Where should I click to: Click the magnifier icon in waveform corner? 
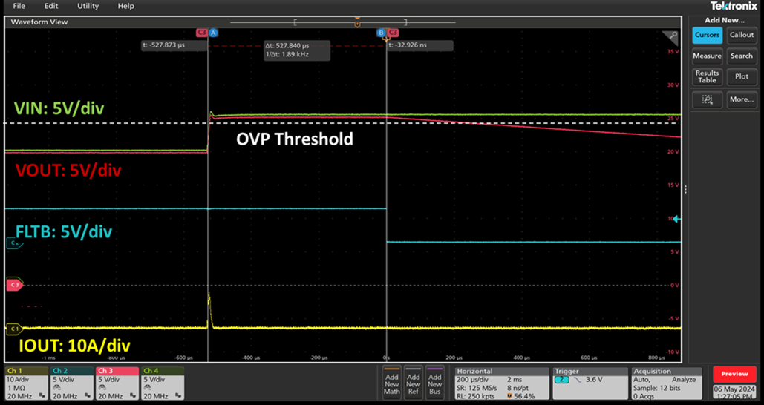pos(672,36)
